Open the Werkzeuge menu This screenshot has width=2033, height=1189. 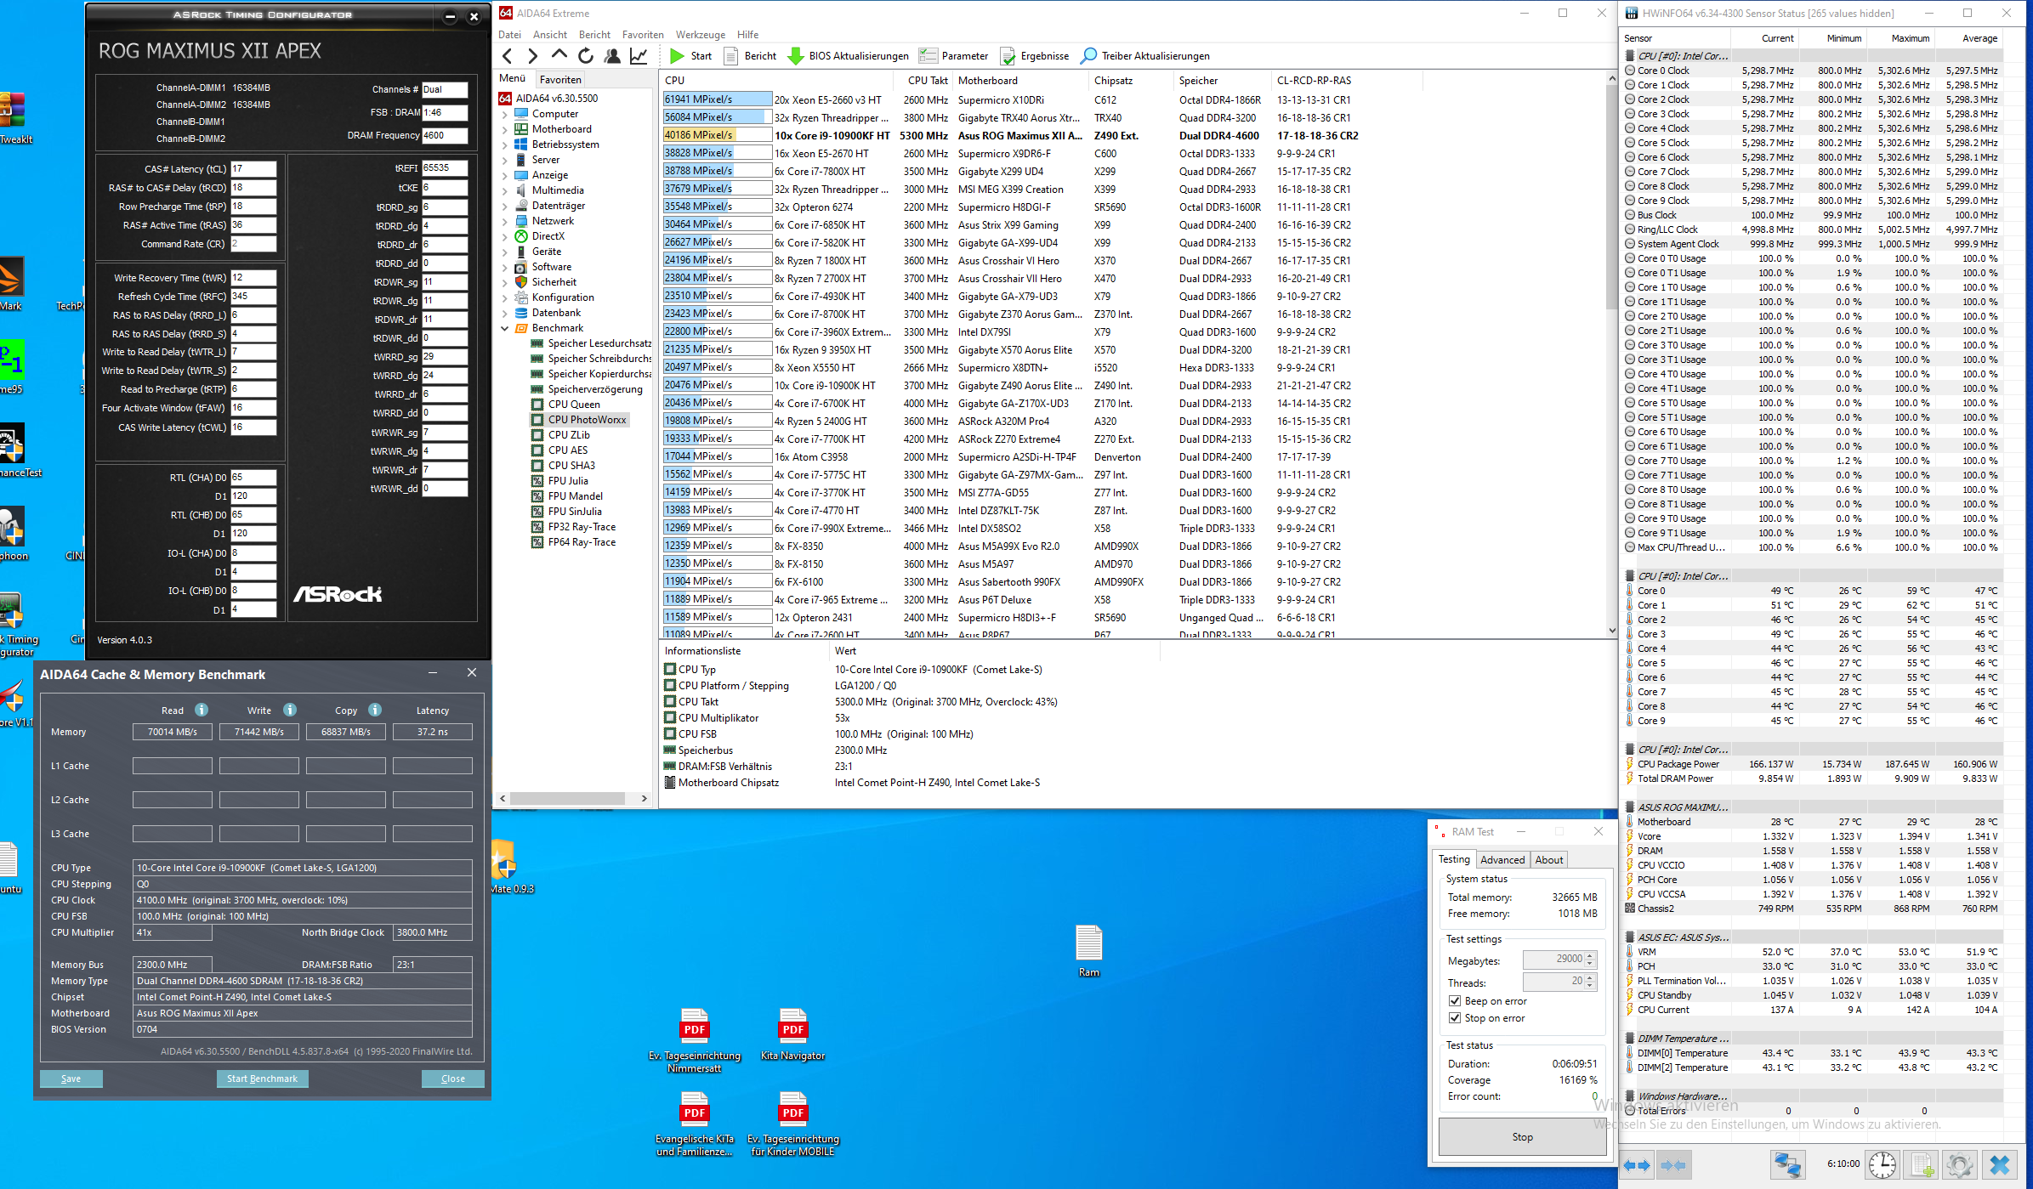(700, 35)
